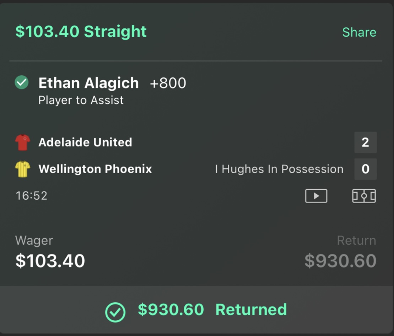Image resolution: width=394 pixels, height=336 pixels.
Task: Click the 16:52 match clock
Action: [x=31, y=196]
